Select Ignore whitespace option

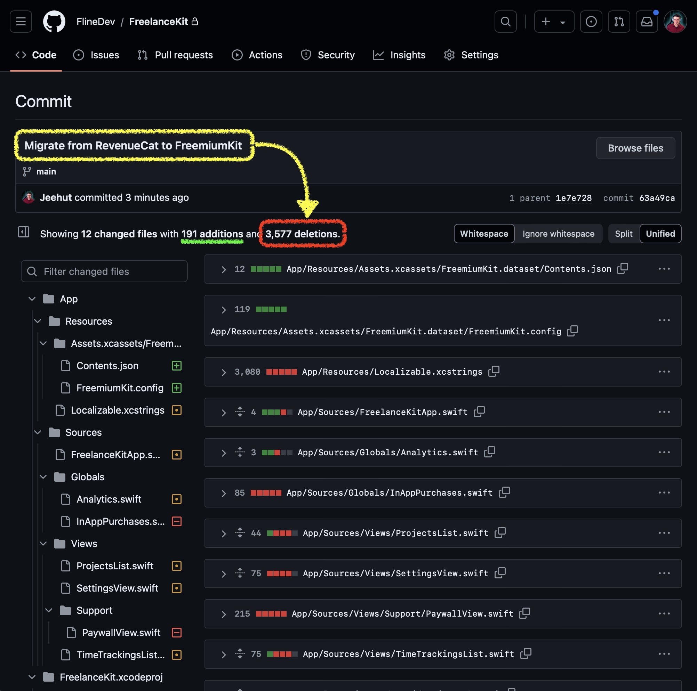tap(558, 234)
